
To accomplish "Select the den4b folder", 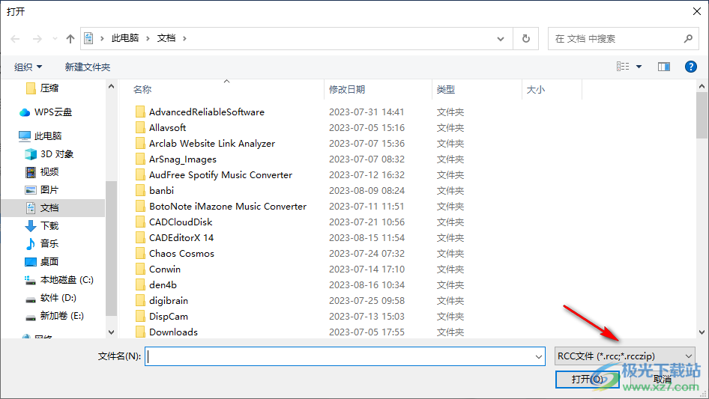I will click(x=163, y=285).
